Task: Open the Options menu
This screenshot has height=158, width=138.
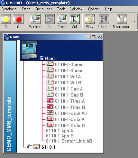Action: point(94,9)
